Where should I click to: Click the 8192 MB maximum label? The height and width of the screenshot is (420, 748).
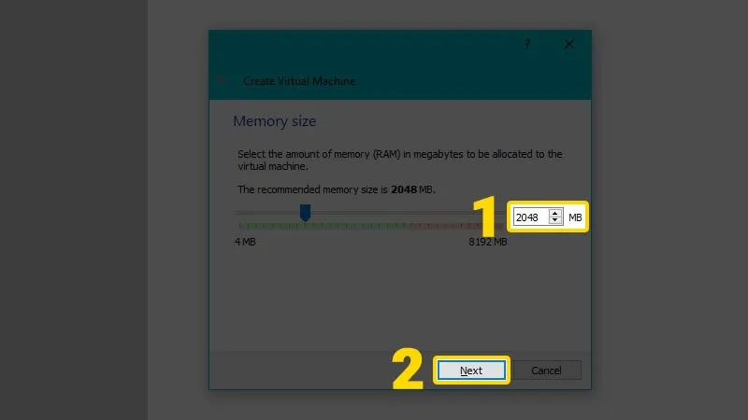[x=487, y=243]
